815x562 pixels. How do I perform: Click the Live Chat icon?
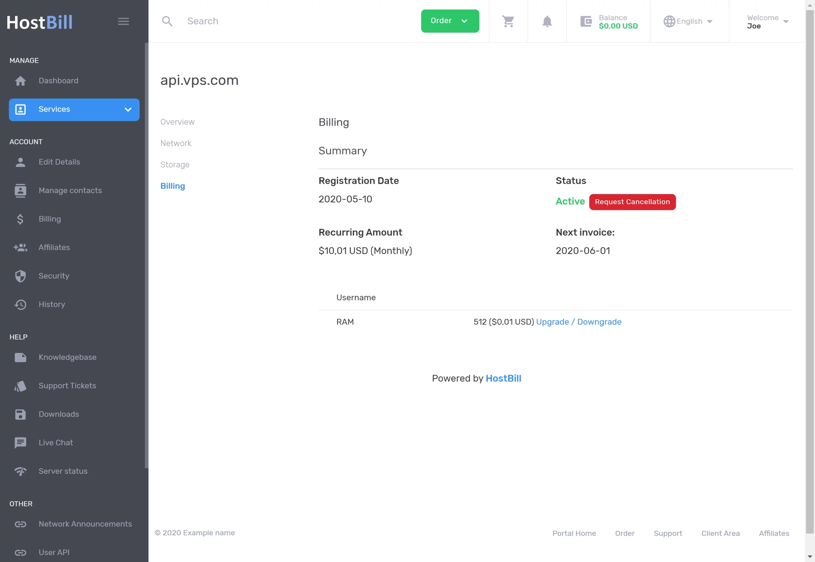(x=20, y=443)
